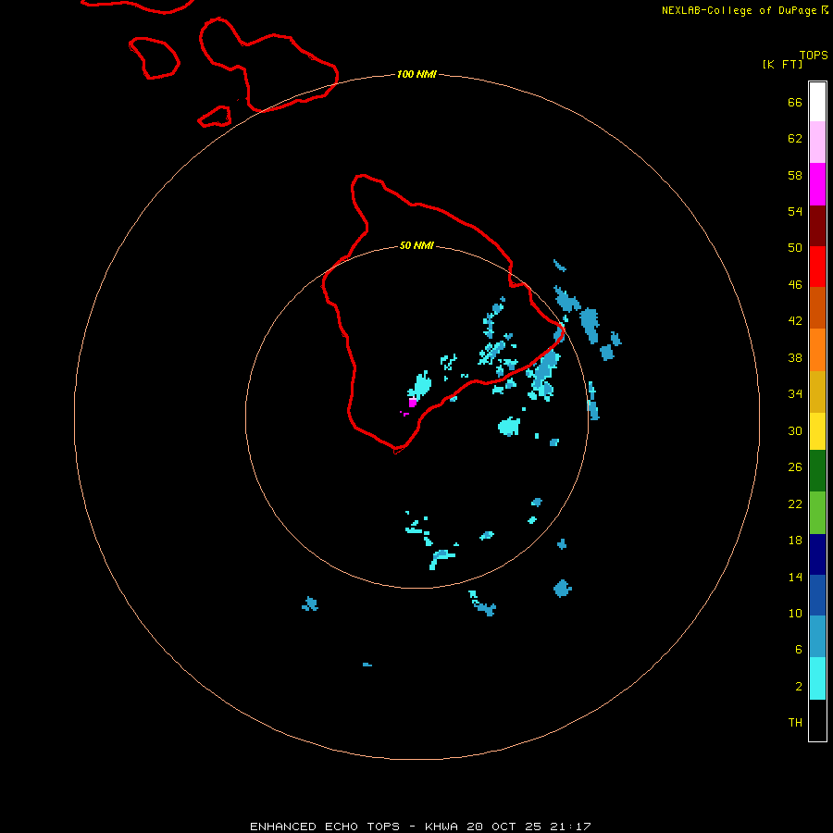Click the legend value '46'
The height and width of the screenshot is (833, 833).
click(x=795, y=284)
